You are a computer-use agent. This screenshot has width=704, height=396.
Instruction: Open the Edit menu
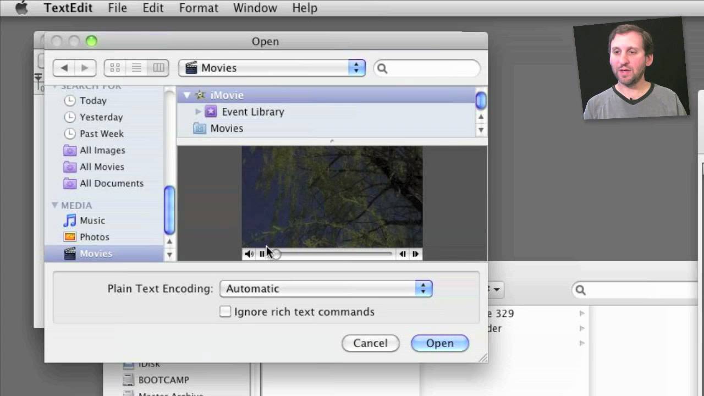[153, 8]
